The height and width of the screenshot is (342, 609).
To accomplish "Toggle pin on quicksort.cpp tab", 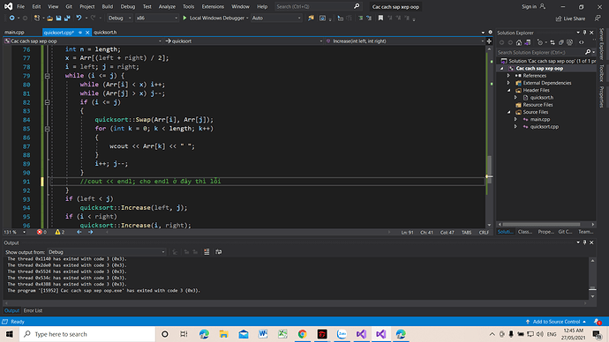I will coord(80,33).
